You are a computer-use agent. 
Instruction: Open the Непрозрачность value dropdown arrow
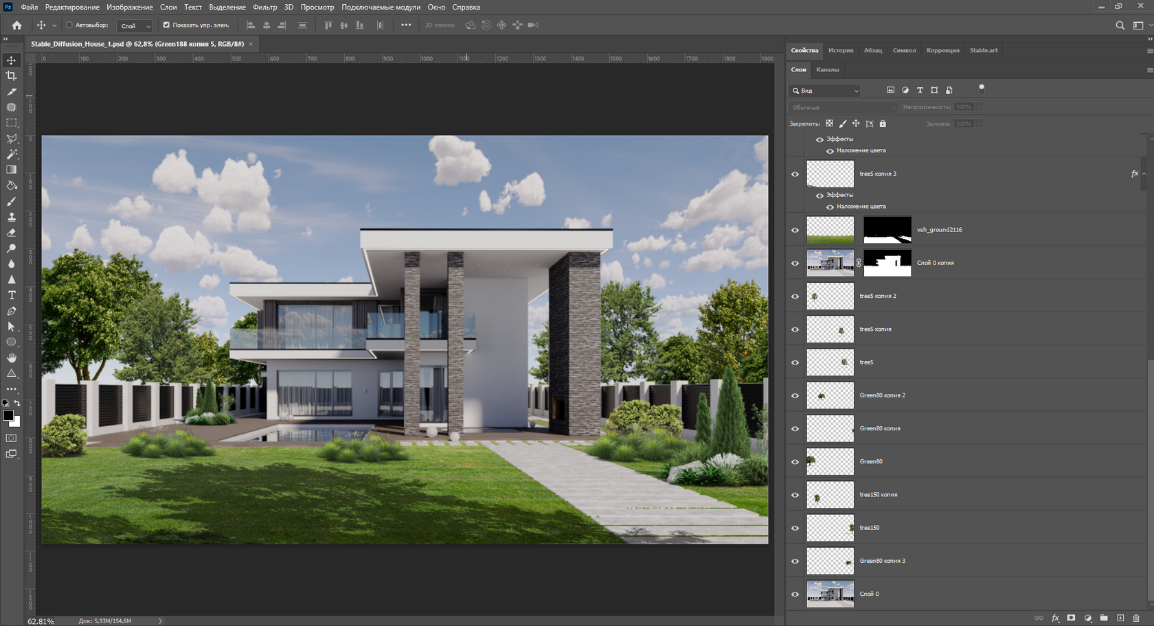point(980,107)
